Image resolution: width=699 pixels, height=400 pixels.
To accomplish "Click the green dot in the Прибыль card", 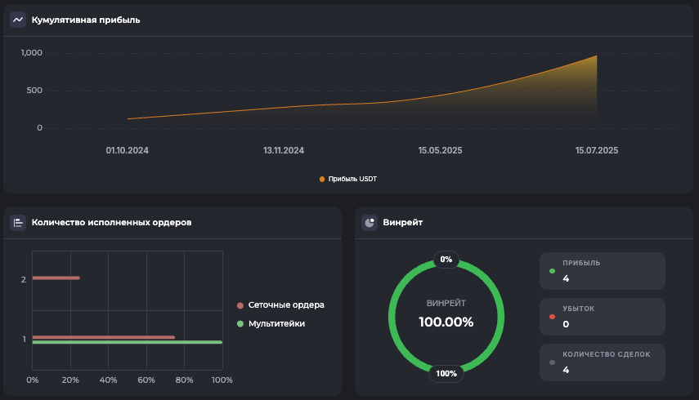I will click(x=553, y=271).
